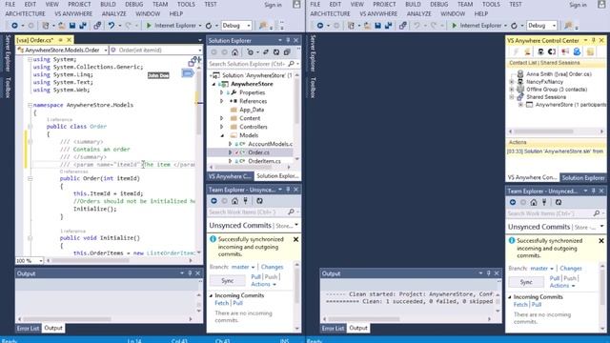610x343 pixels.
Task: Collapse Incoming Commits section, left Team Explorer
Action: point(212,295)
